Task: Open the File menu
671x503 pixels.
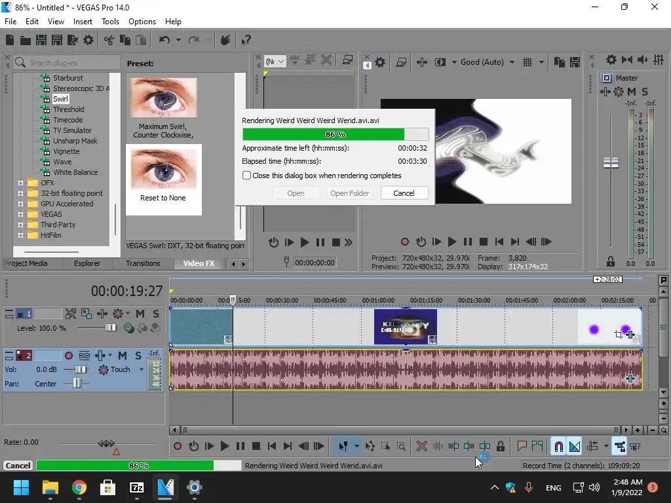Action: pos(10,22)
